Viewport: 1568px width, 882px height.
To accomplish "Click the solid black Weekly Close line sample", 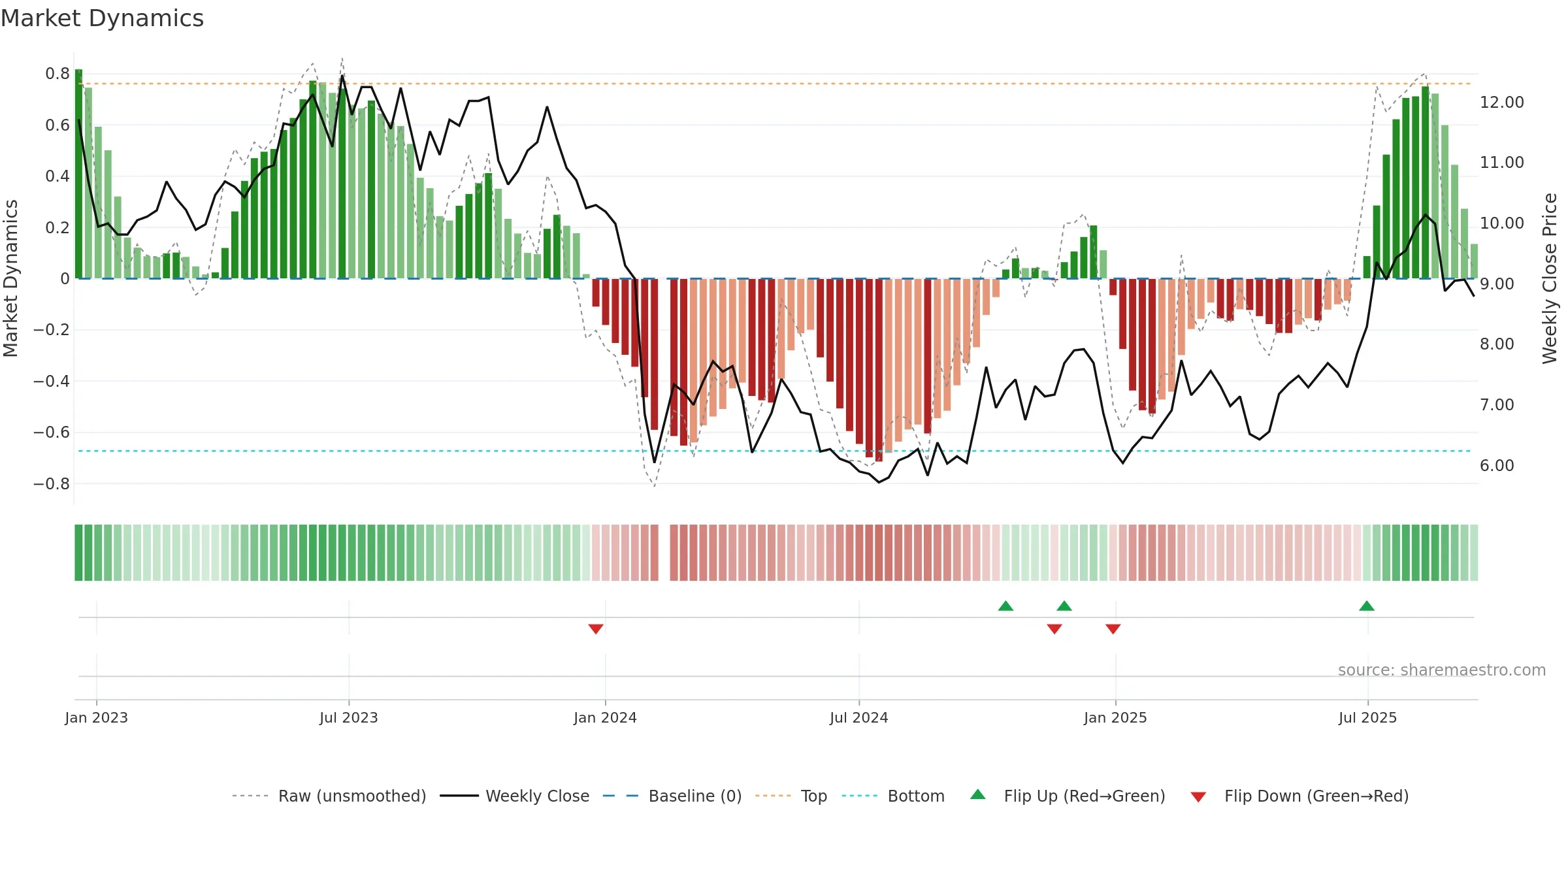I will coord(459,796).
